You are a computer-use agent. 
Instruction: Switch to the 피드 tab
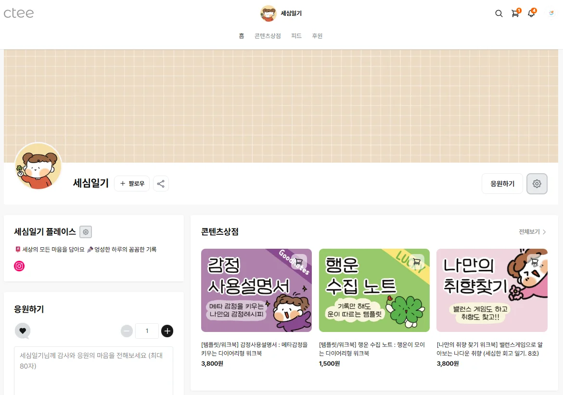click(296, 36)
